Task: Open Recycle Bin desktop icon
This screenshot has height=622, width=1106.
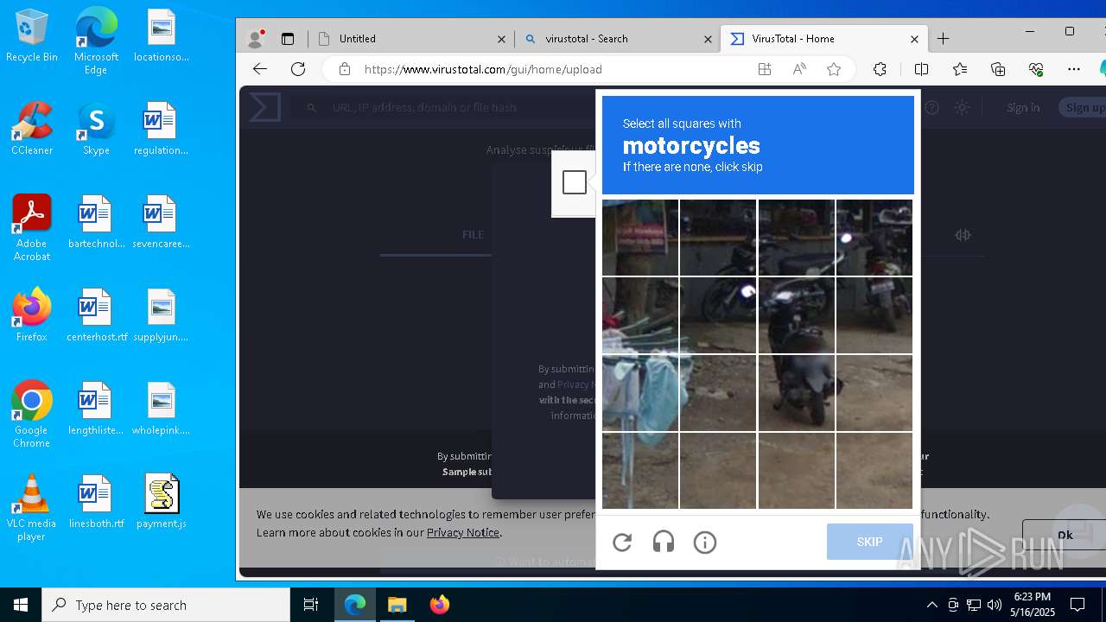Action: click(x=32, y=36)
